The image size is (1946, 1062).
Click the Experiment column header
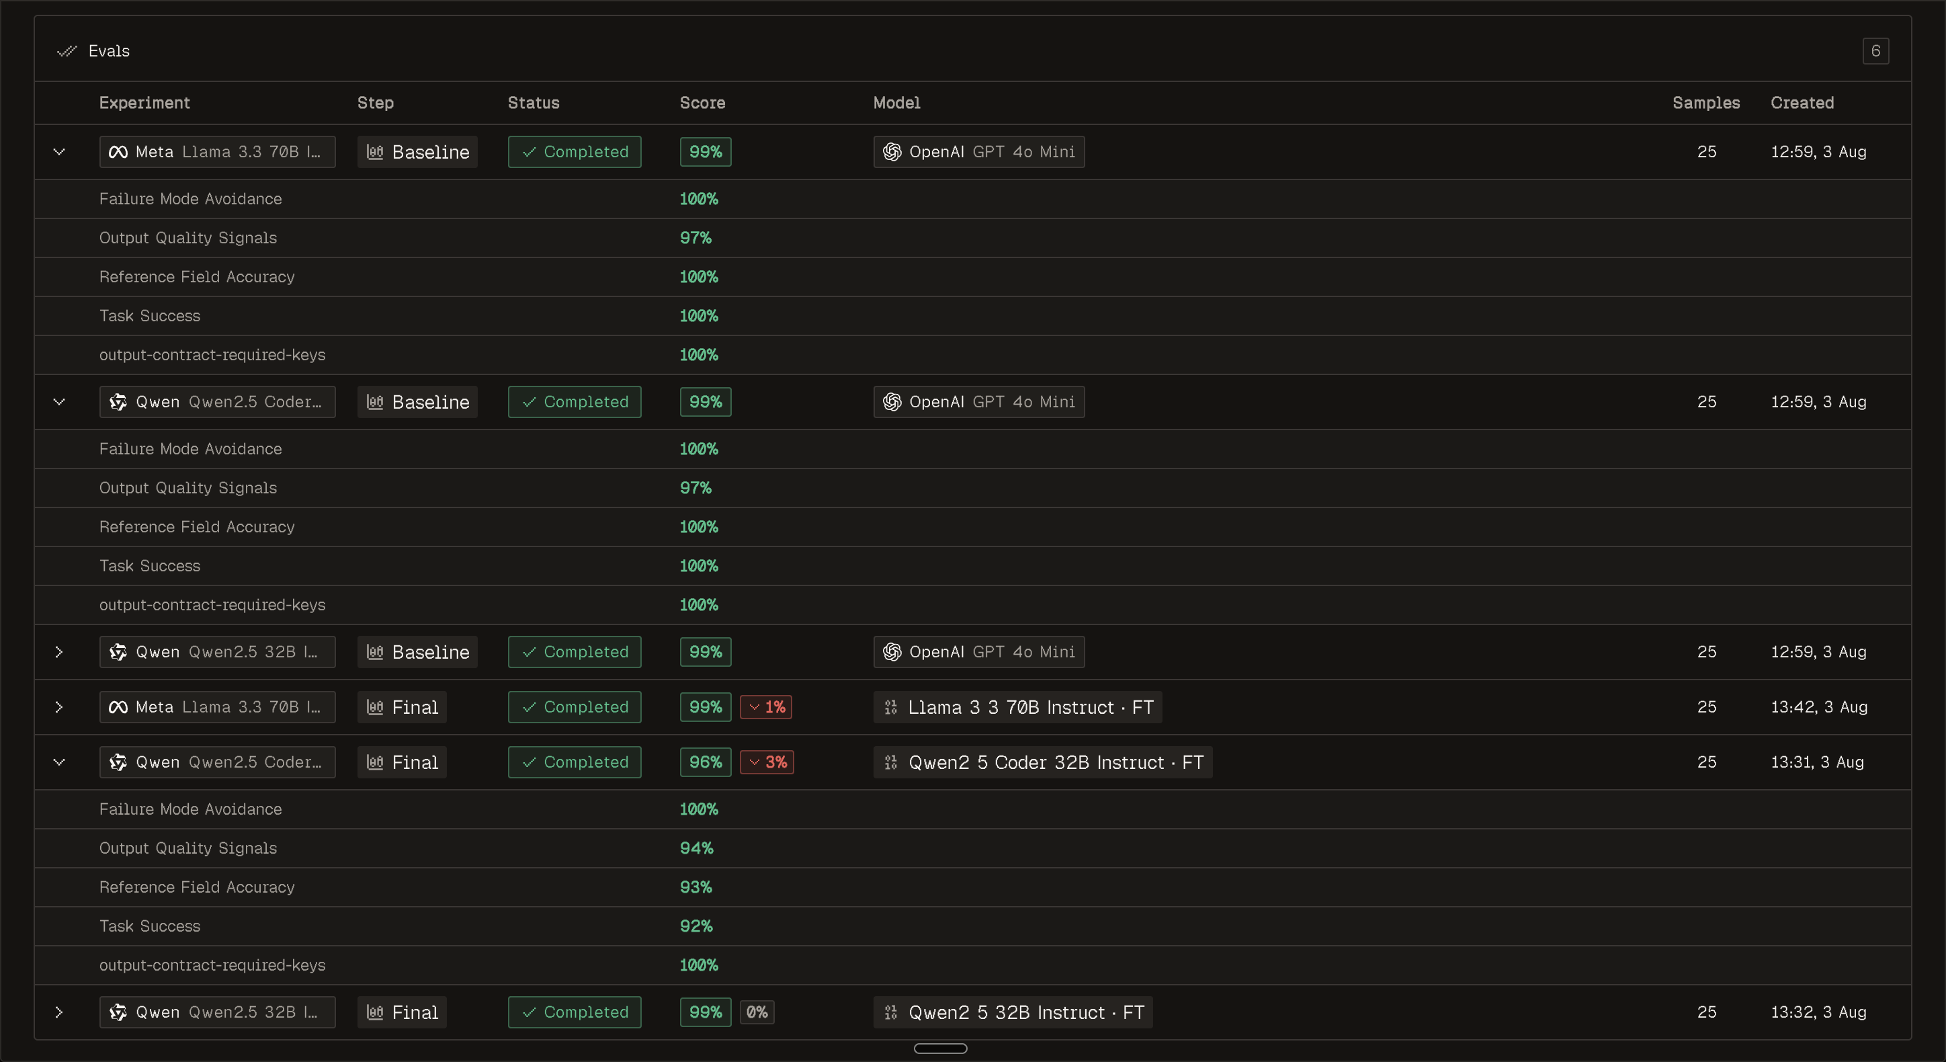click(x=144, y=103)
